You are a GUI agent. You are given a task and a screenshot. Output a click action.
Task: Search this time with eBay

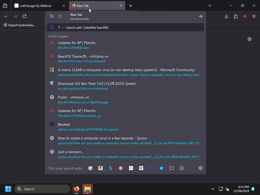point(131,168)
